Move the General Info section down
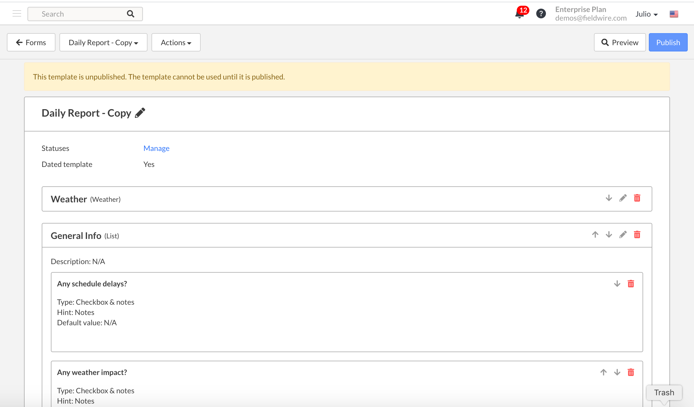 (x=609, y=235)
